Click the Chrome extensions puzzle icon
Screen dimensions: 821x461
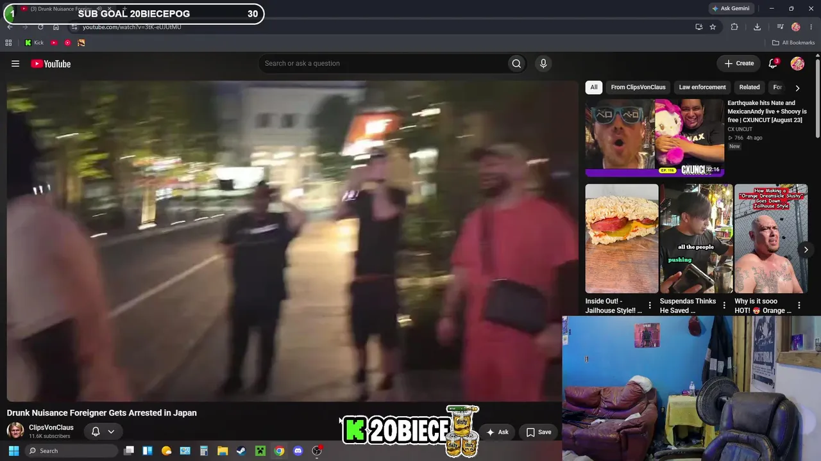point(734,27)
